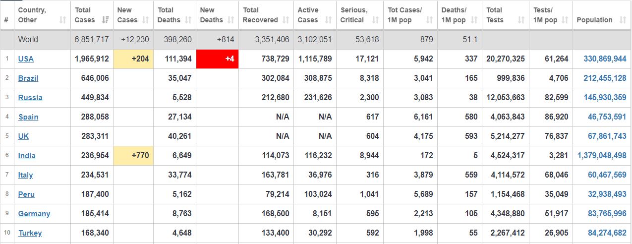Open India's population figure link
The image size is (632, 244).
click(x=602, y=156)
